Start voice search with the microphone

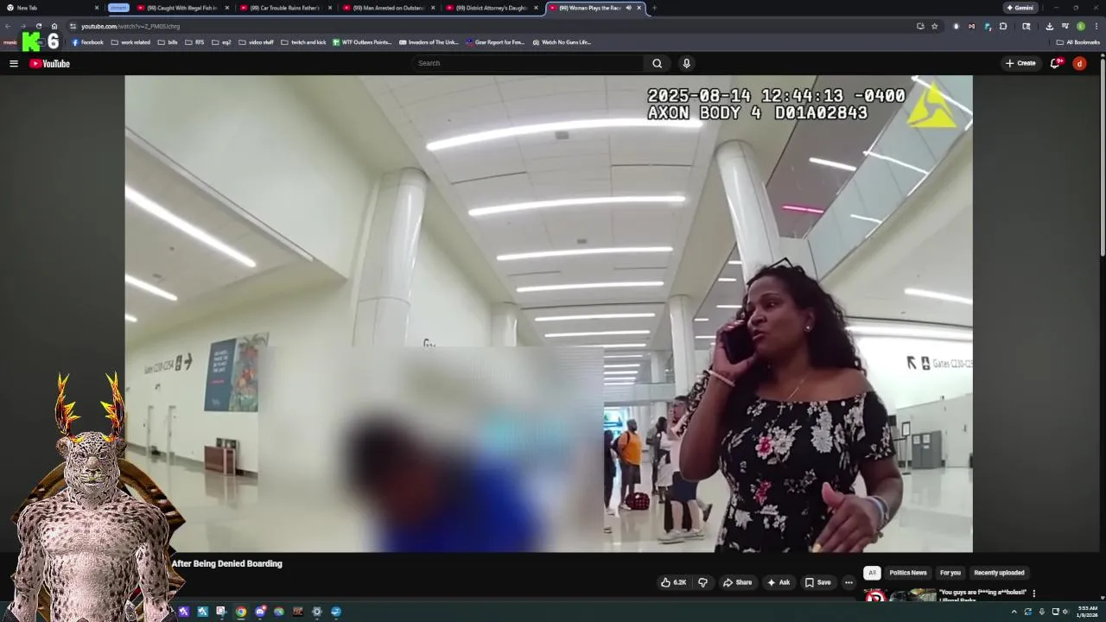pyautogui.click(x=686, y=63)
